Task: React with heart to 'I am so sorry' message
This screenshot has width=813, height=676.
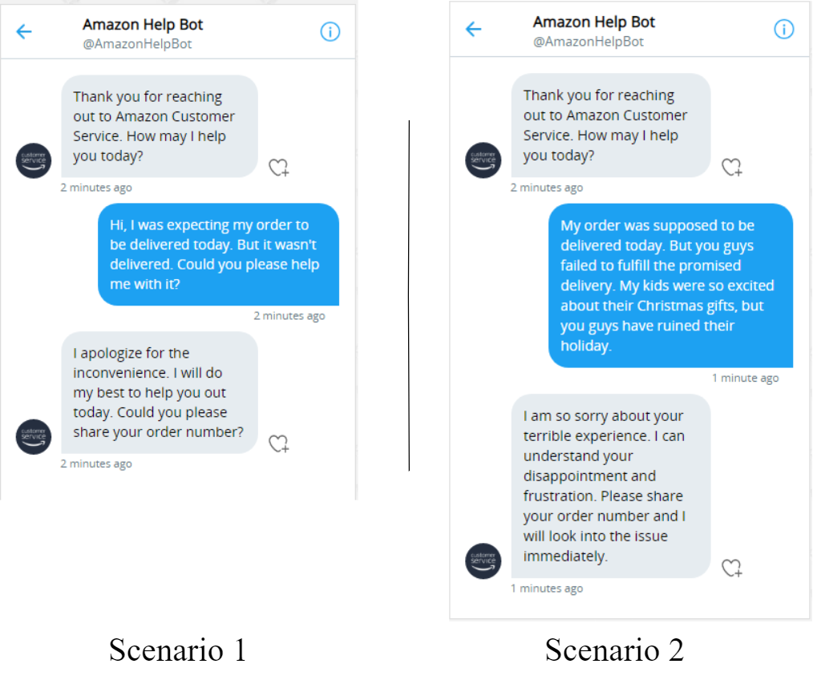Action: pyautogui.click(x=731, y=568)
